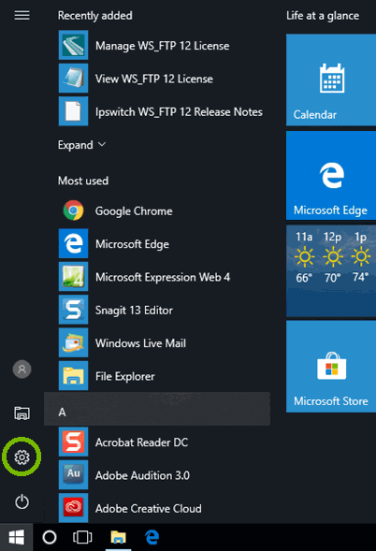Click the Microsoft Edge list icon
Screen dimensions: 376x551
(x=73, y=243)
